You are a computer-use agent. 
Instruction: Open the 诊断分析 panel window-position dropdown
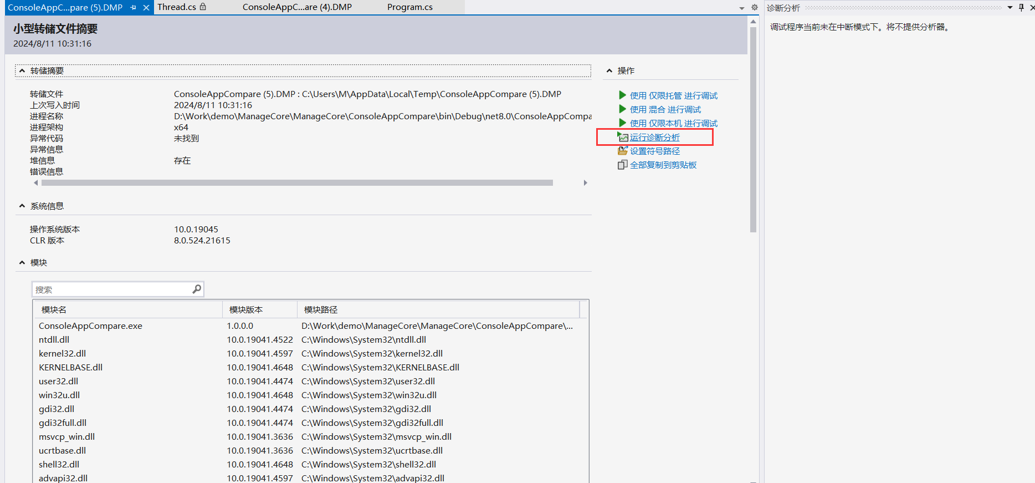tap(1010, 8)
